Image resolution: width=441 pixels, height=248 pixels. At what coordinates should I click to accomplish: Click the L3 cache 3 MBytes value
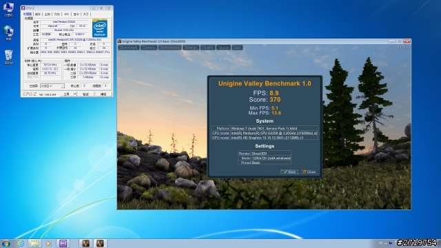(88, 77)
